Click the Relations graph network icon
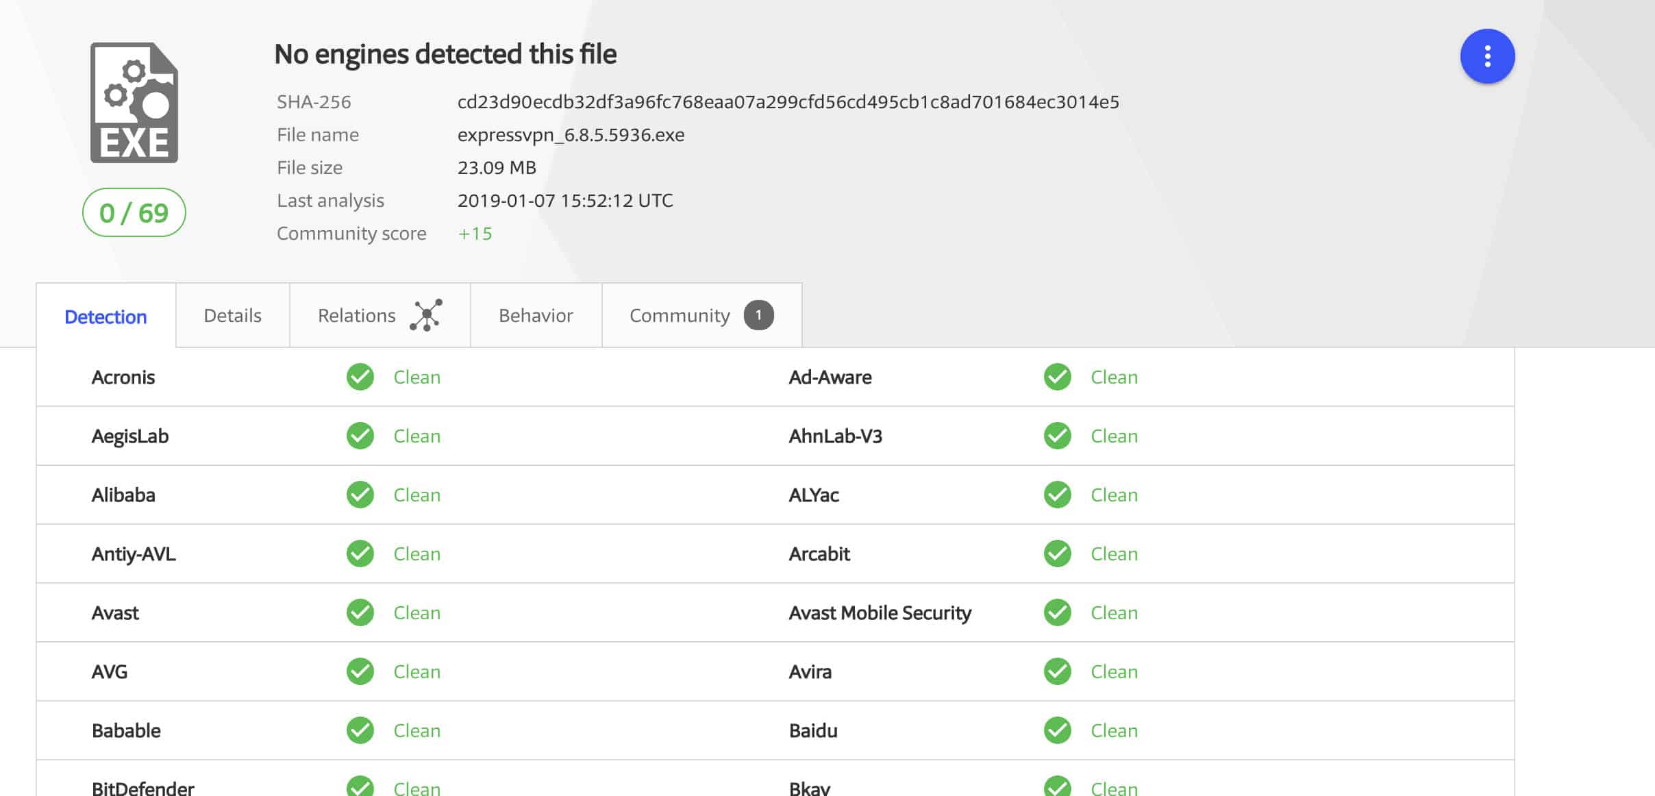The image size is (1655, 796). 426,315
